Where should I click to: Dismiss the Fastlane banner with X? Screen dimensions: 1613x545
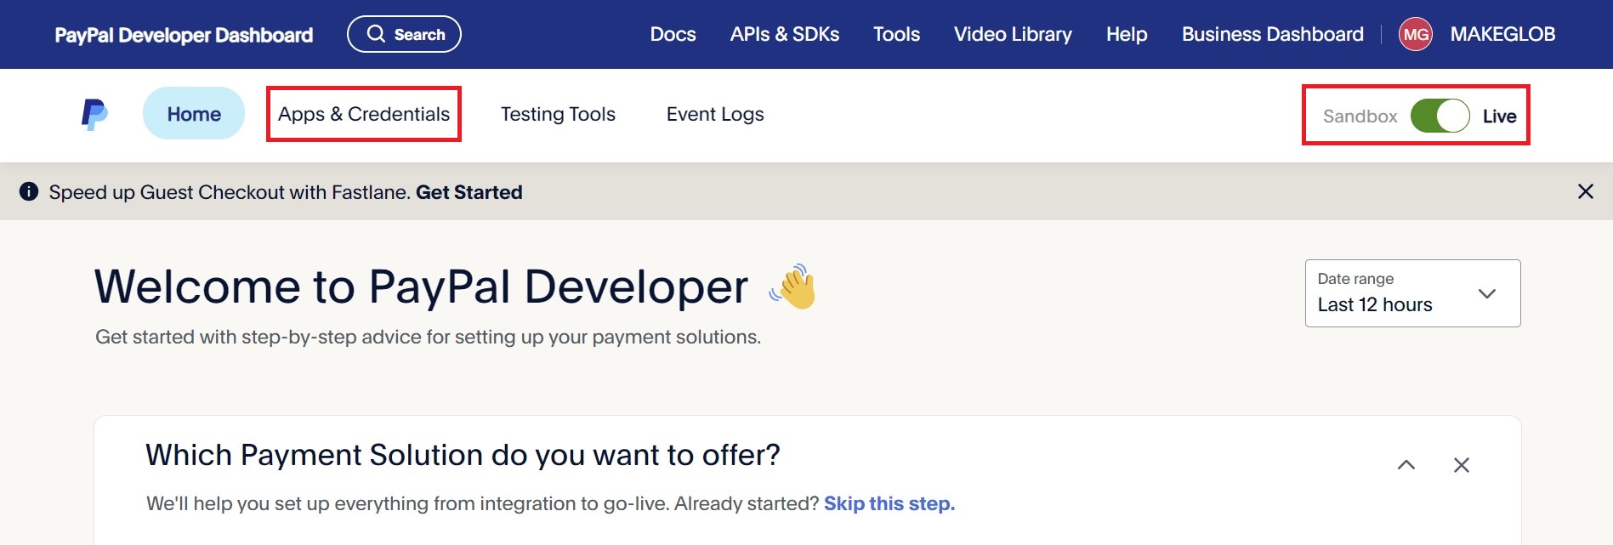pyautogui.click(x=1585, y=191)
